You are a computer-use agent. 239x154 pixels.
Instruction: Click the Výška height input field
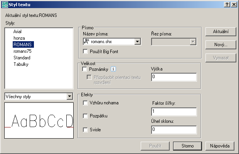[x=174, y=77]
